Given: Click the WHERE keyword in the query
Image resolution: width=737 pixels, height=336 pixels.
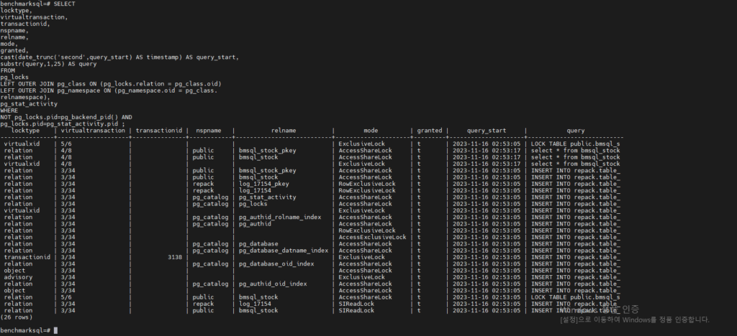Looking at the screenshot, I should [9, 111].
